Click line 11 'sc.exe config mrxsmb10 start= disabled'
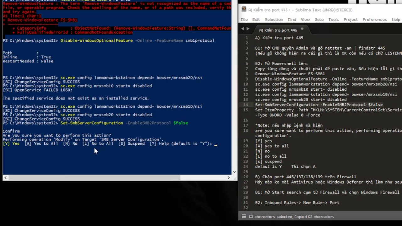This screenshot has height=226, width=402. click(x=301, y=89)
